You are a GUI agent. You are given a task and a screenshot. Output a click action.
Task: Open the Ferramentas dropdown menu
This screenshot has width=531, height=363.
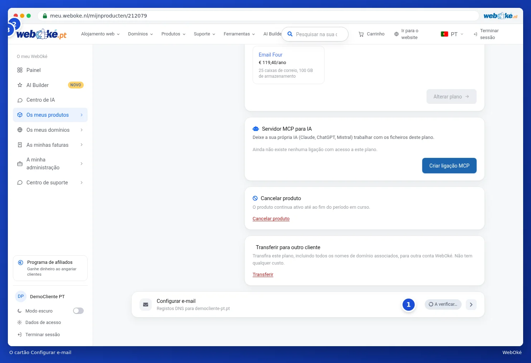[239, 34]
